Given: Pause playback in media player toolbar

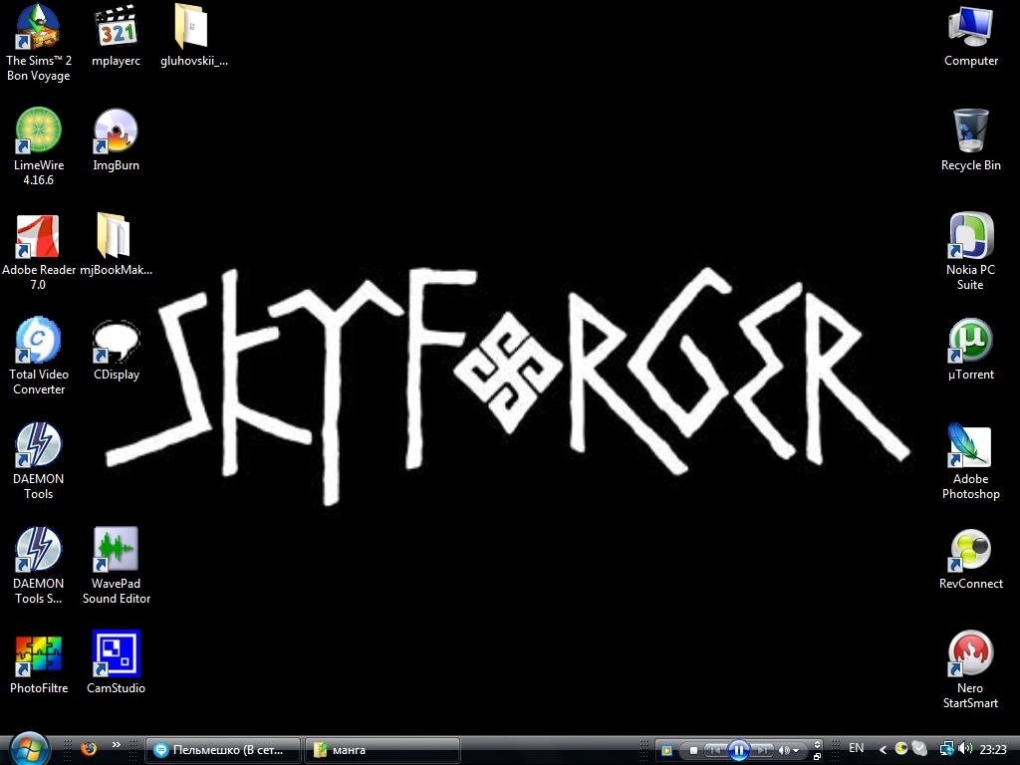Looking at the screenshot, I should pos(738,751).
